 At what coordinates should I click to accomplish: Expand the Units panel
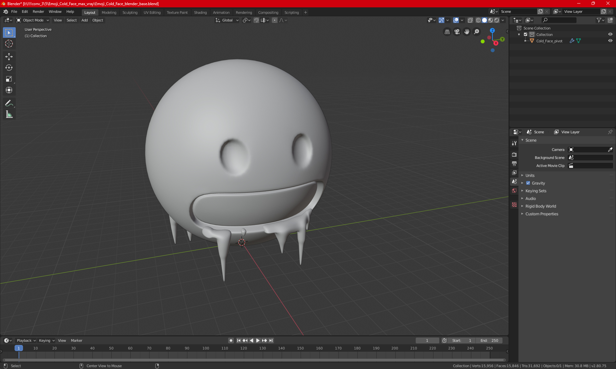click(530, 175)
